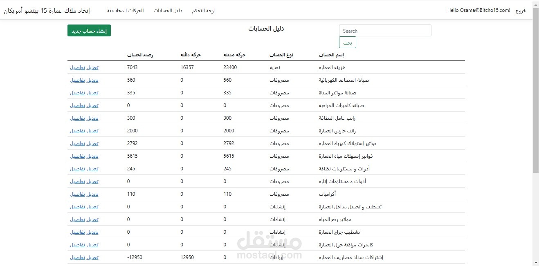Click the account name أكراميات

pos(327,194)
